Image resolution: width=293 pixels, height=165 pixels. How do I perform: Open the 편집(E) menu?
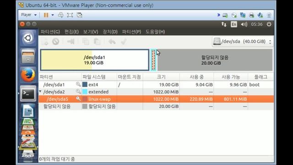coord(71,32)
